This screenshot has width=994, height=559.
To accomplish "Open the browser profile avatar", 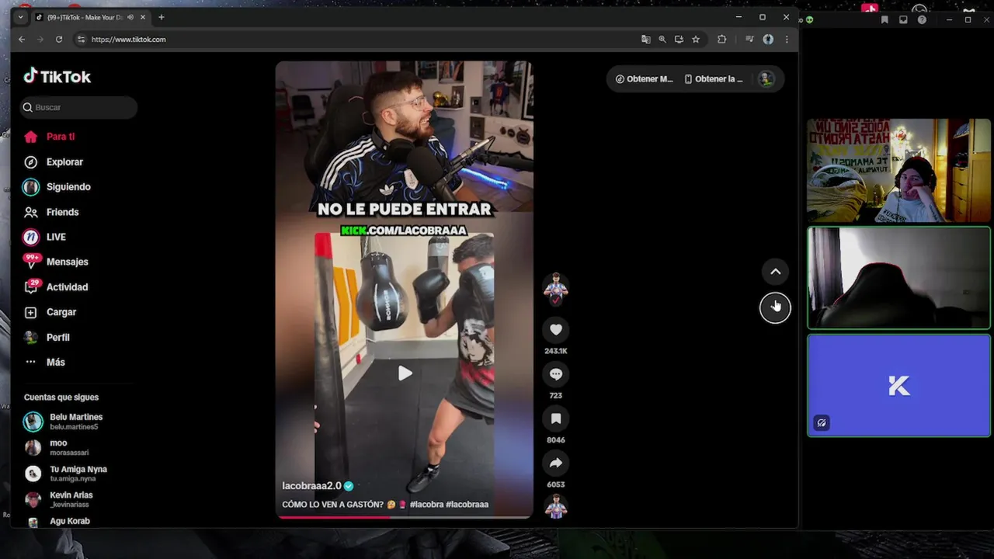I will pos(768,40).
